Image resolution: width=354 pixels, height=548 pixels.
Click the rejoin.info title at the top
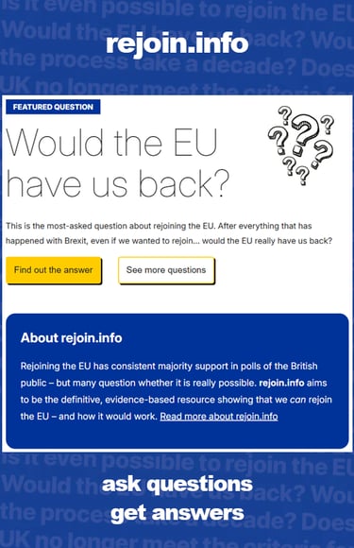point(177,43)
